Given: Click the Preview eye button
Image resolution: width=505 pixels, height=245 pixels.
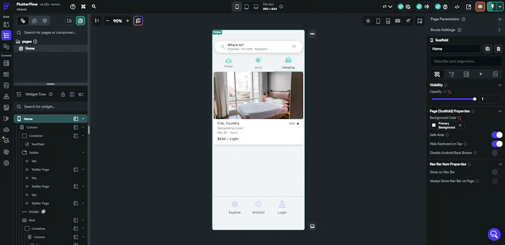Looking at the screenshot, I should [480, 7].
